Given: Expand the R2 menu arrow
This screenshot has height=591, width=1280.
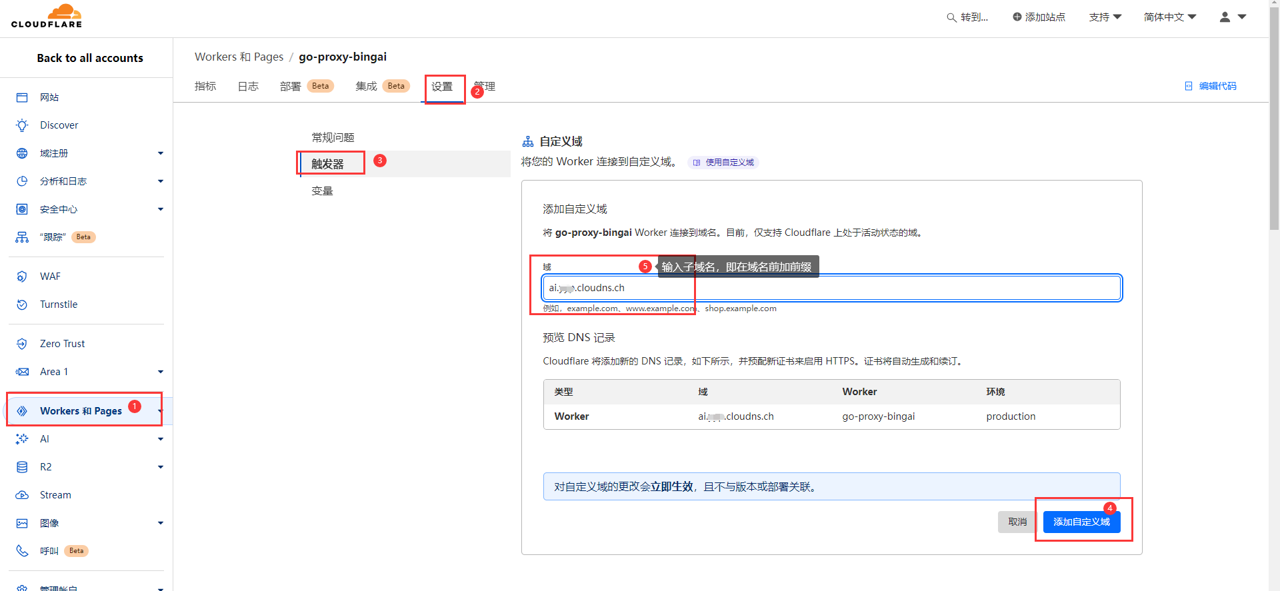Looking at the screenshot, I should [x=161, y=467].
